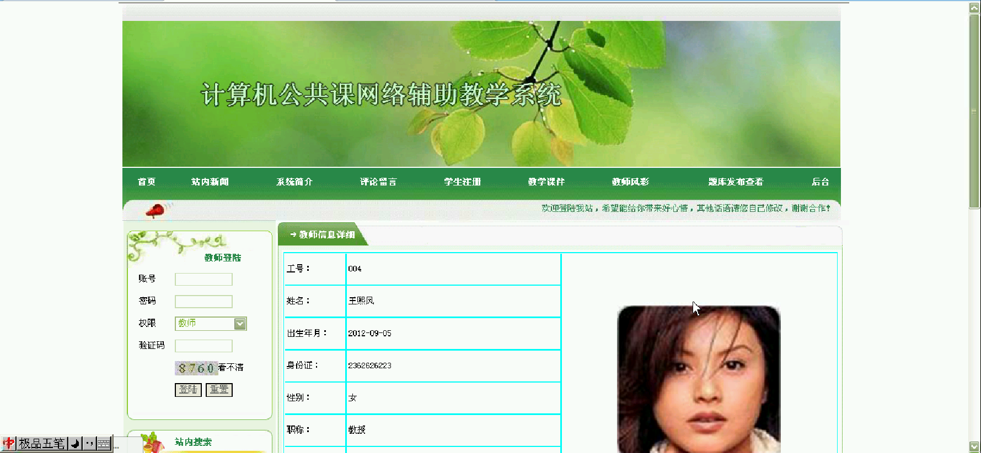Go to 站内新闻 in navigation bar
The width and height of the screenshot is (981, 453).
[210, 182]
